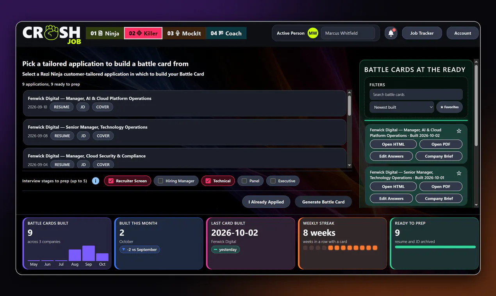Click the stage info icon
The width and height of the screenshot is (496, 296).
pyautogui.click(x=96, y=181)
